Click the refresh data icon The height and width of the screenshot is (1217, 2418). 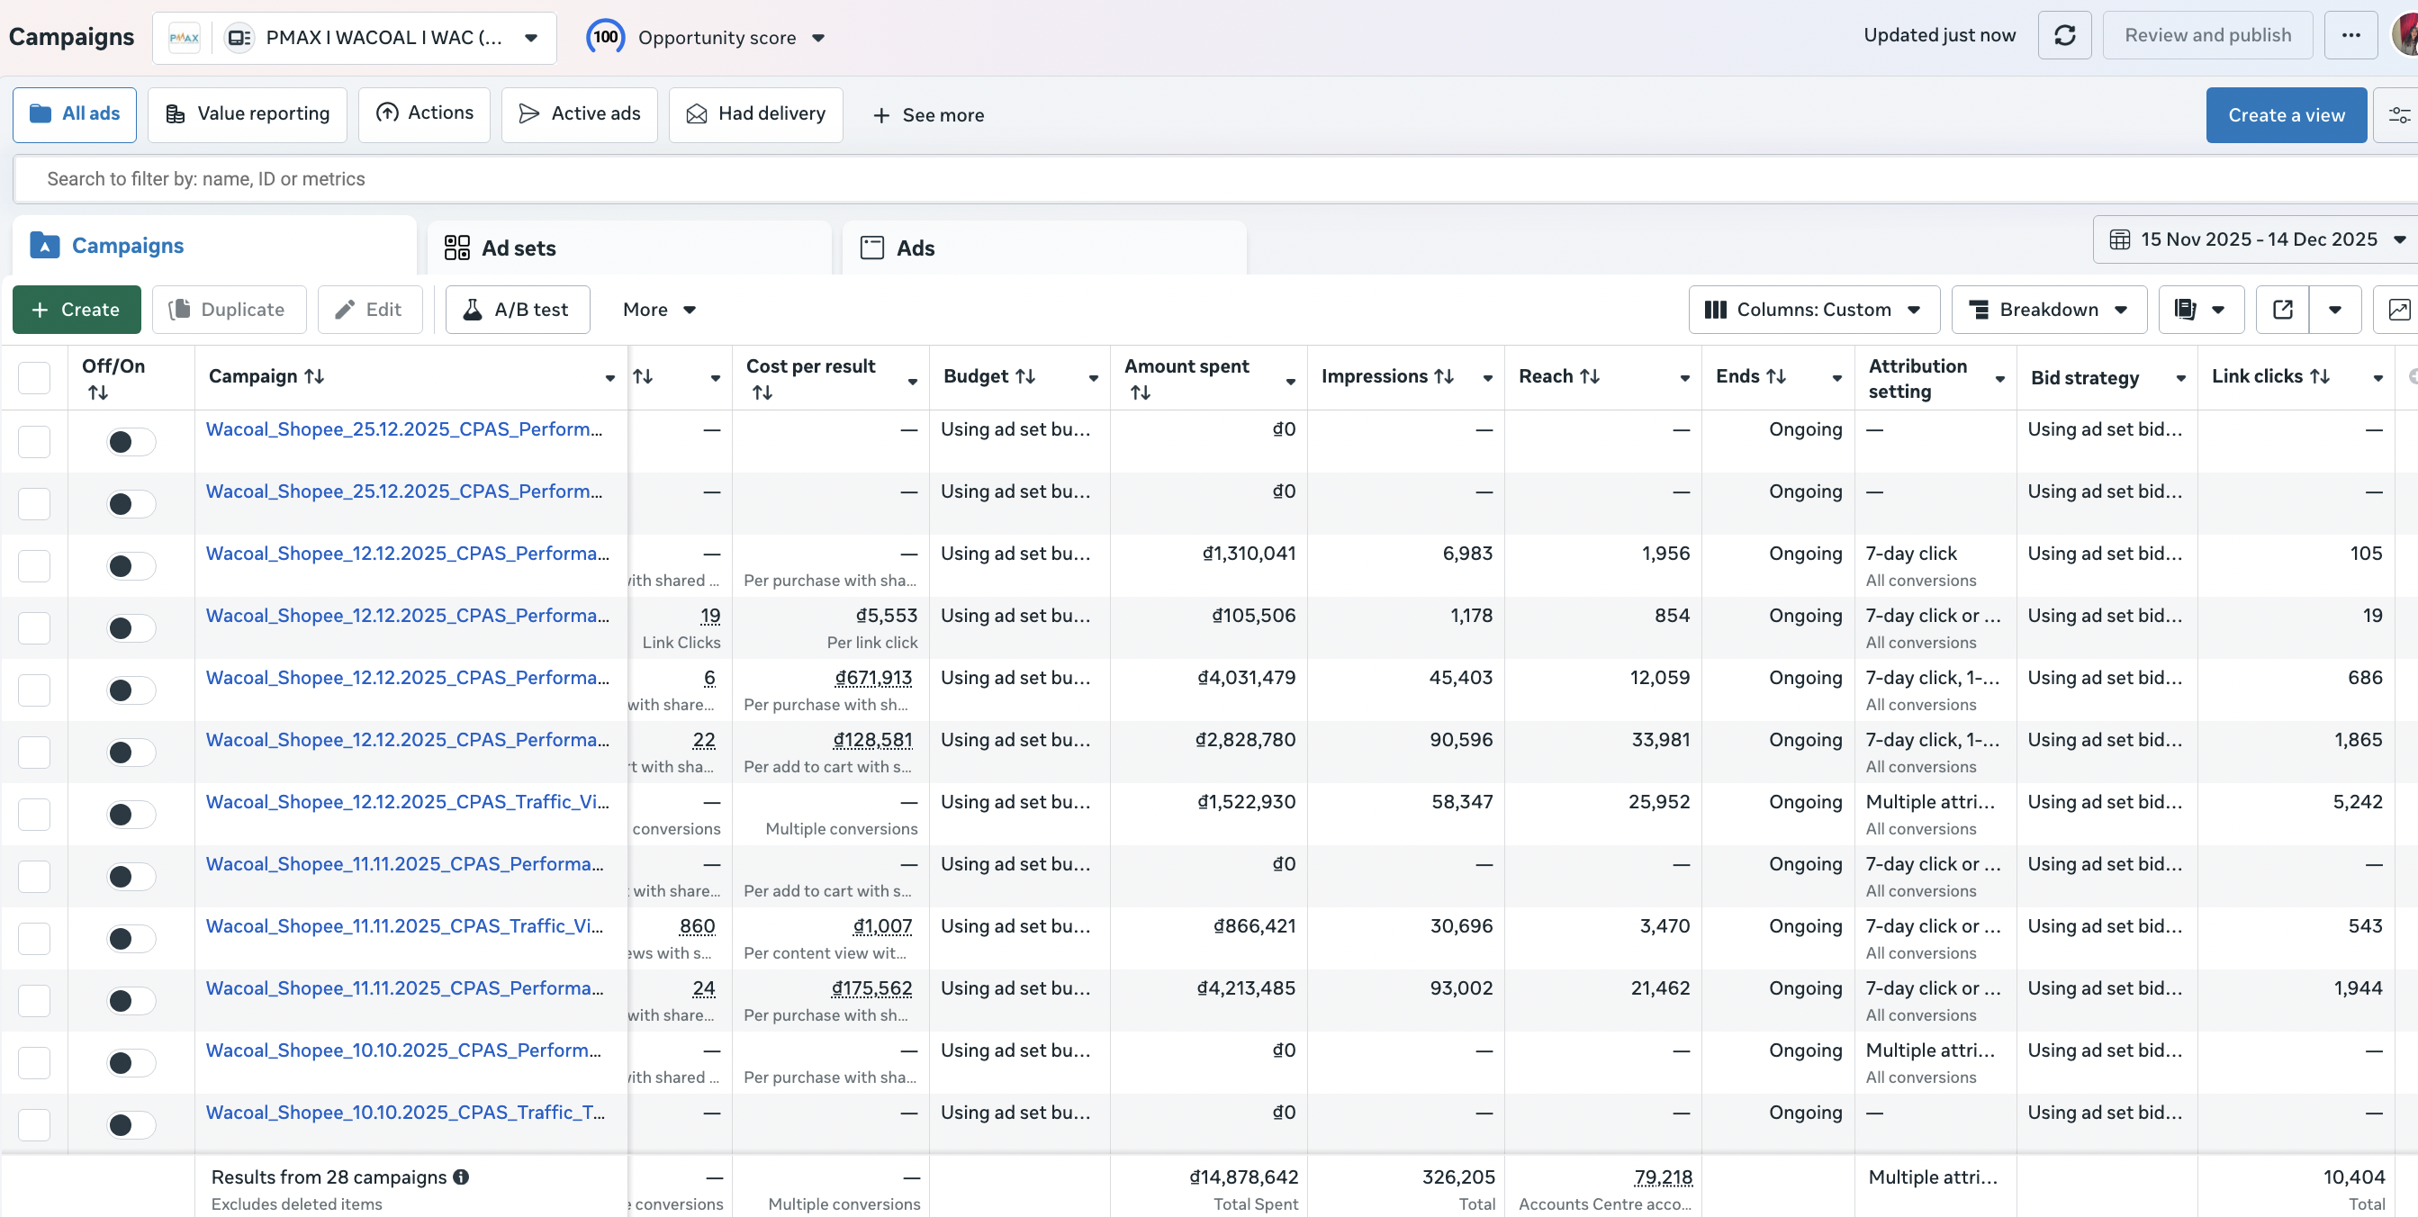click(x=2064, y=36)
